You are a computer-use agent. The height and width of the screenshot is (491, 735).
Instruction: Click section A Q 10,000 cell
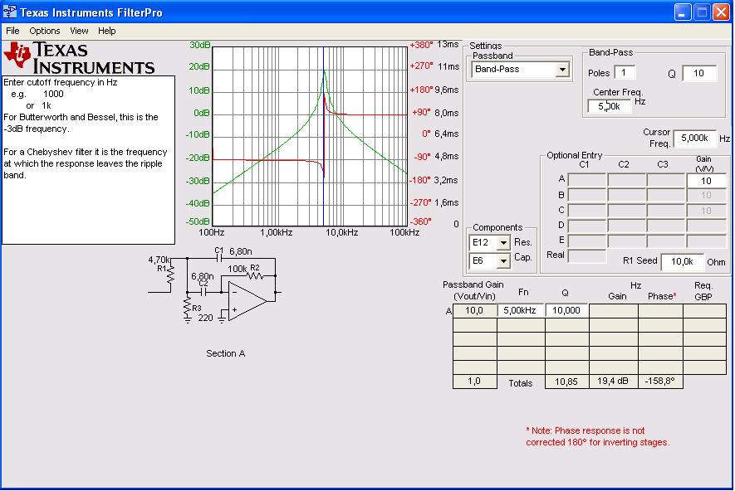pyautogui.click(x=566, y=310)
